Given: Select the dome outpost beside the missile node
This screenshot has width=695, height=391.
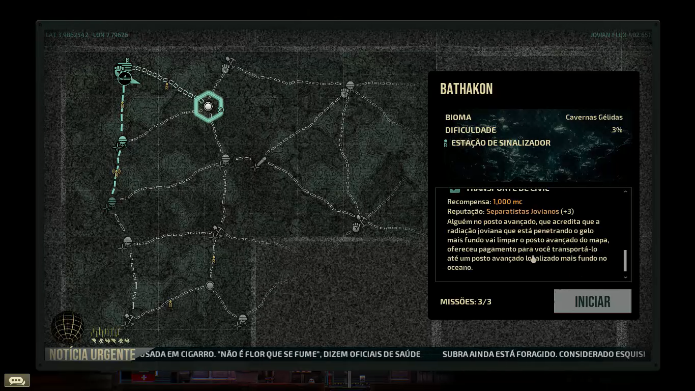Looking at the screenshot, I should (225, 160).
